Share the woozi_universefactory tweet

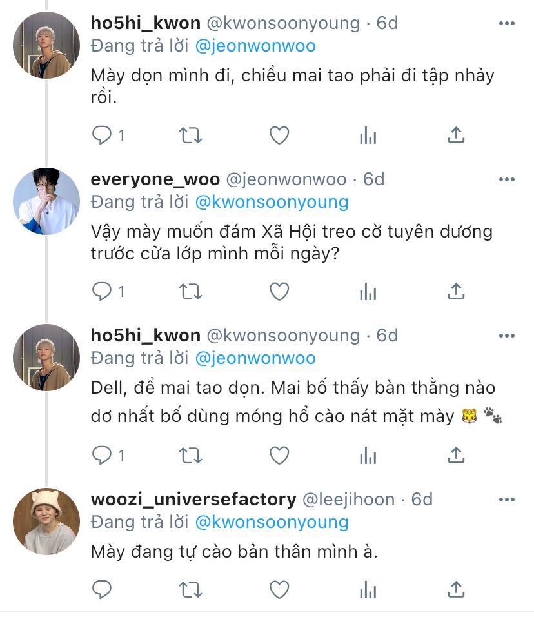(456, 589)
